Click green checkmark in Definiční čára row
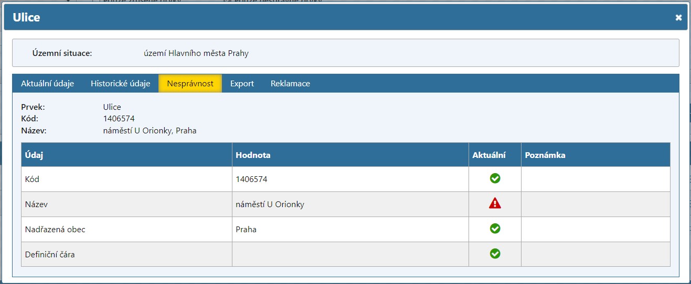This screenshot has width=691, height=284. [495, 254]
